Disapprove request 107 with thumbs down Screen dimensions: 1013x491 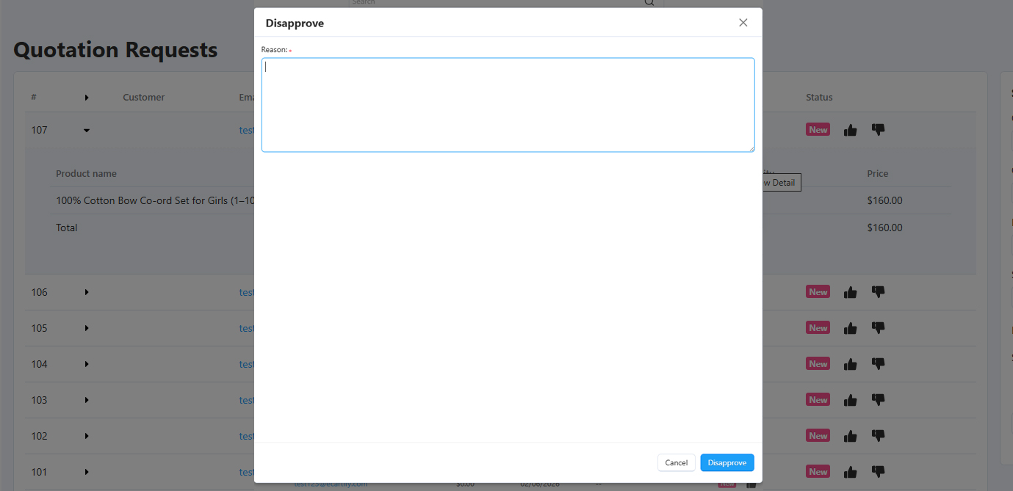point(878,130)
